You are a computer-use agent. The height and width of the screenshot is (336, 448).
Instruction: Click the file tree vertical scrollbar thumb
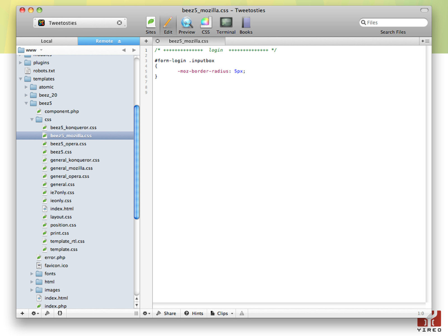[x=137, y=162]
